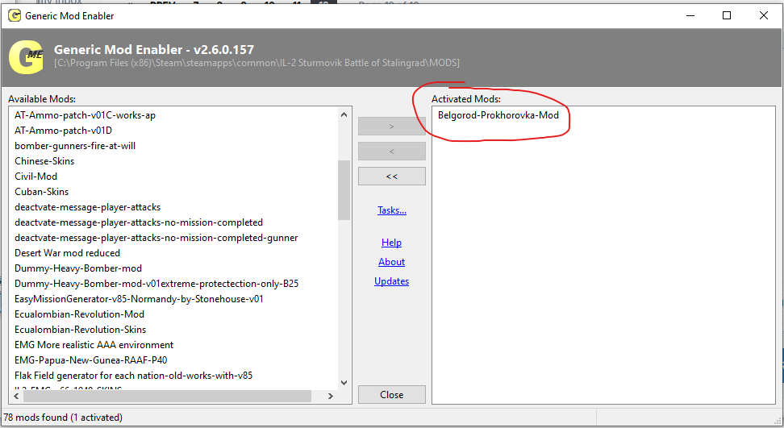The image size is (784, 428).
Task: Open the About link
Action: click(391, 262)
